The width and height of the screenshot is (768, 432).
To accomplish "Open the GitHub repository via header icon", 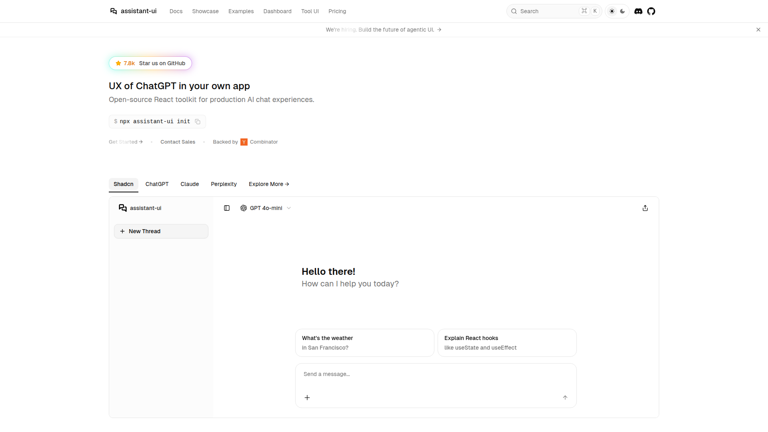I will pos(652,11).
